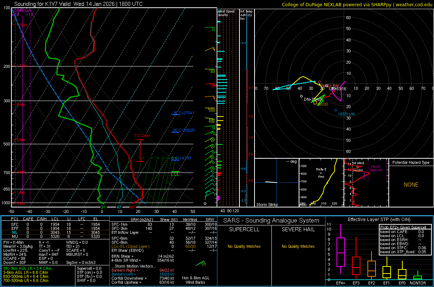434x287 pixels.
Task: Click the Prob EF2+ Given Supercell header
Action: pos(403,227)
